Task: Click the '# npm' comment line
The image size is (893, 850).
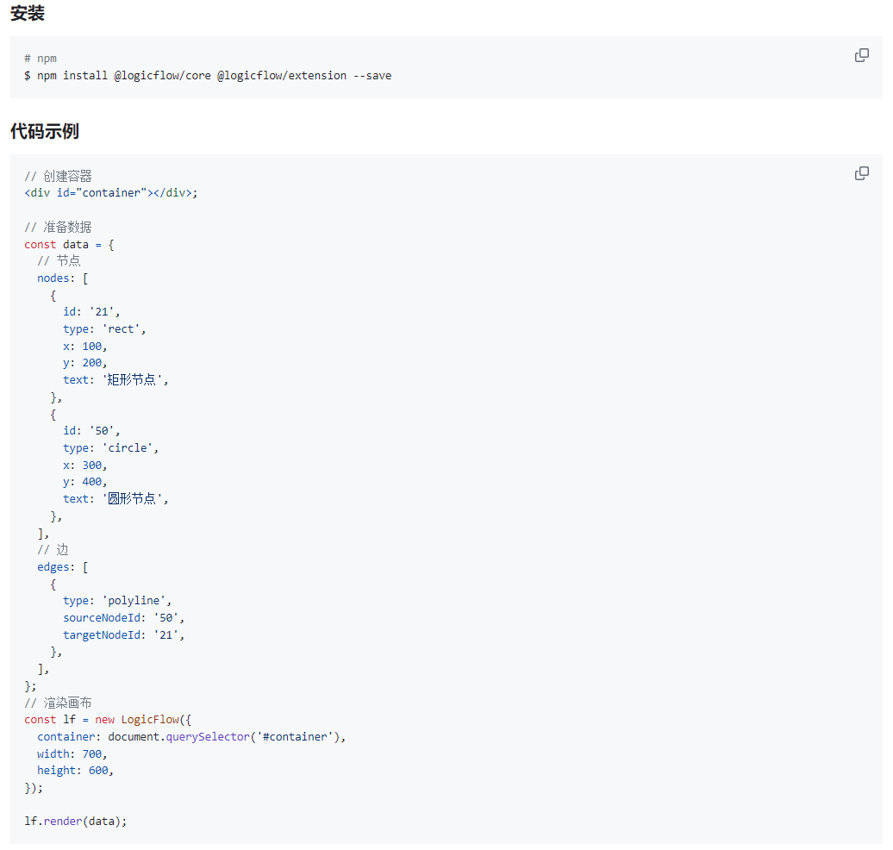Action: point(41,58)
